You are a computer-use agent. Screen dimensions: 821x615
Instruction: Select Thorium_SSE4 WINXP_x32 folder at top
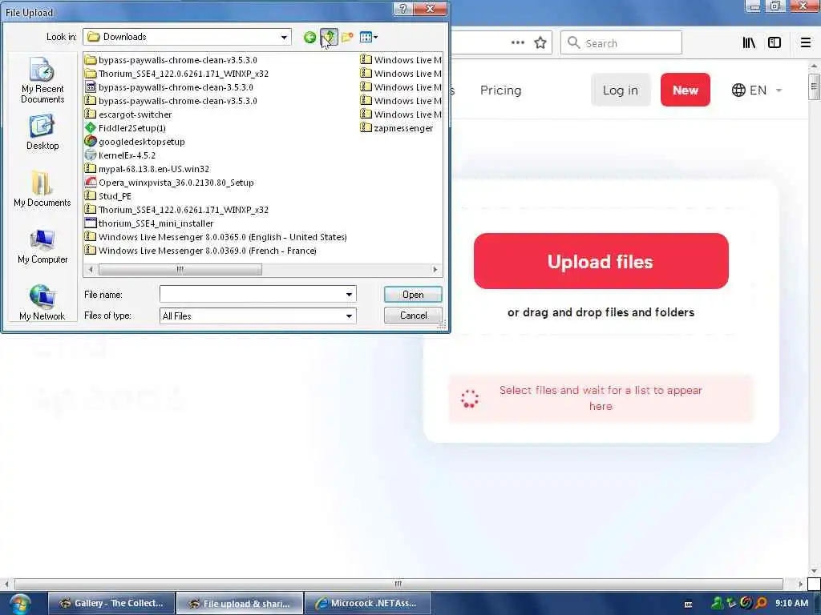pos(176,73)
